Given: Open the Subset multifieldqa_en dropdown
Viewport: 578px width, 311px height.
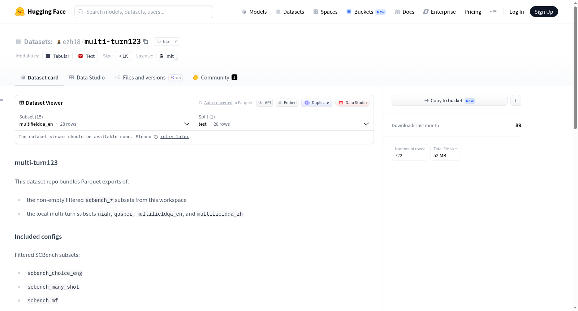Looking at the screenshot, I should [105, 120].
